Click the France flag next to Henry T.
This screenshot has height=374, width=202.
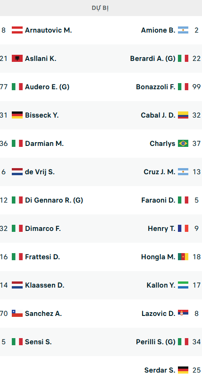point(183,229)
